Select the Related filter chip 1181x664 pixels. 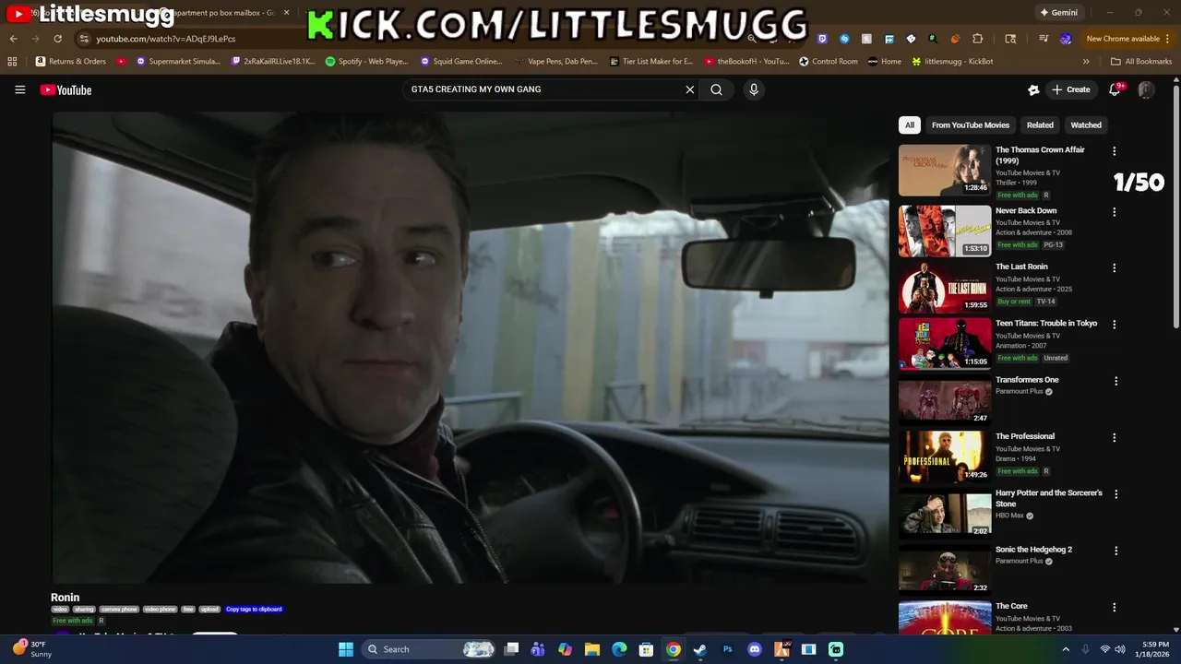(x=1040, y=125)
